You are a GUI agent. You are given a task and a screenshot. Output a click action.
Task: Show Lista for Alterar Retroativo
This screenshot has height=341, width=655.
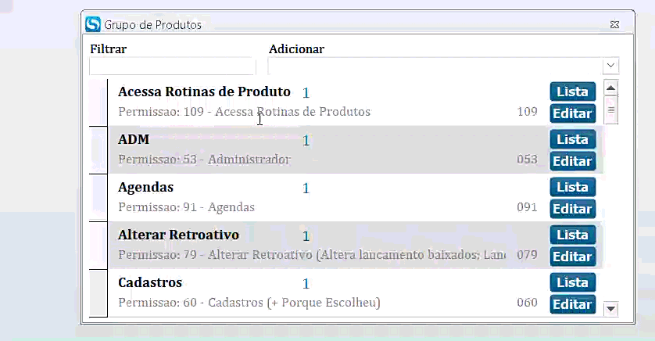point(572,235)
